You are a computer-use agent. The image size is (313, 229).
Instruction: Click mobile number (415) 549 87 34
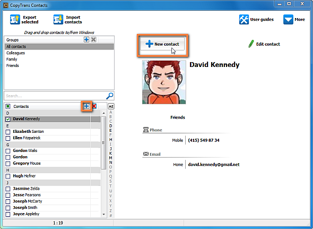[204, 140]
